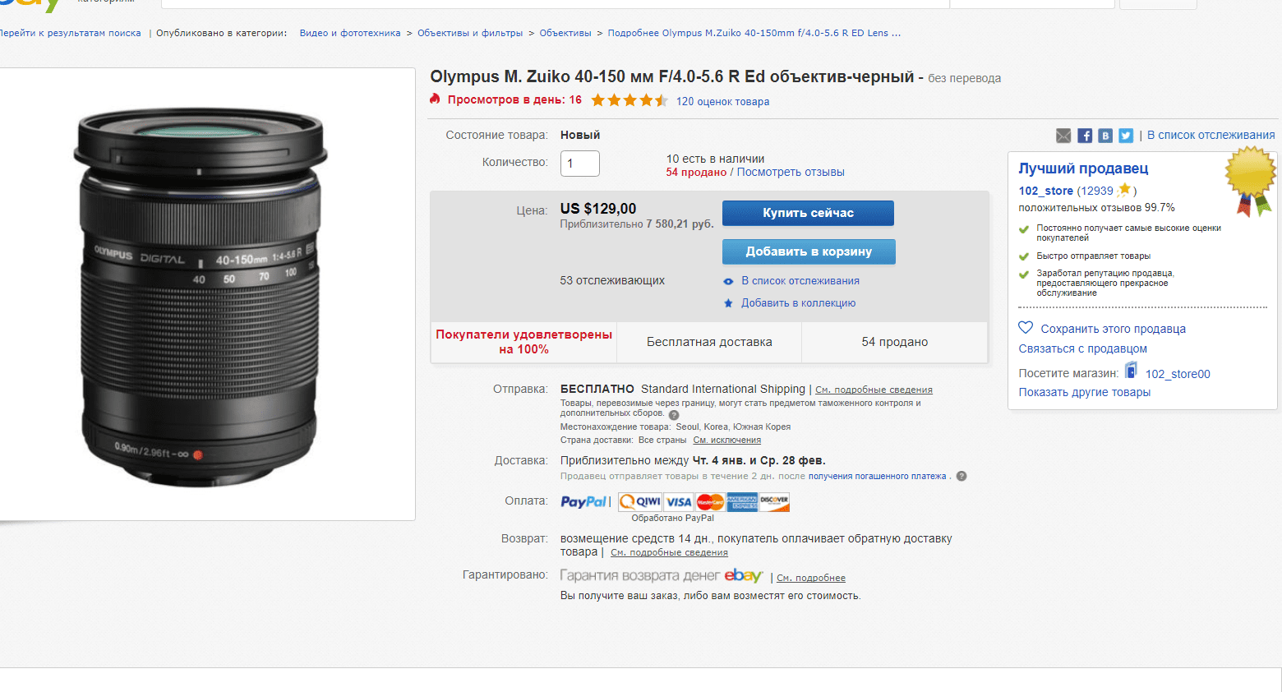Focus the quantity input field

580,164
